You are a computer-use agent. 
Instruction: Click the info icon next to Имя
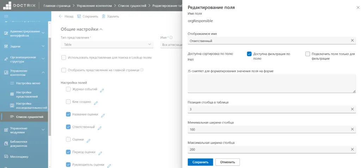coord(171,37)
